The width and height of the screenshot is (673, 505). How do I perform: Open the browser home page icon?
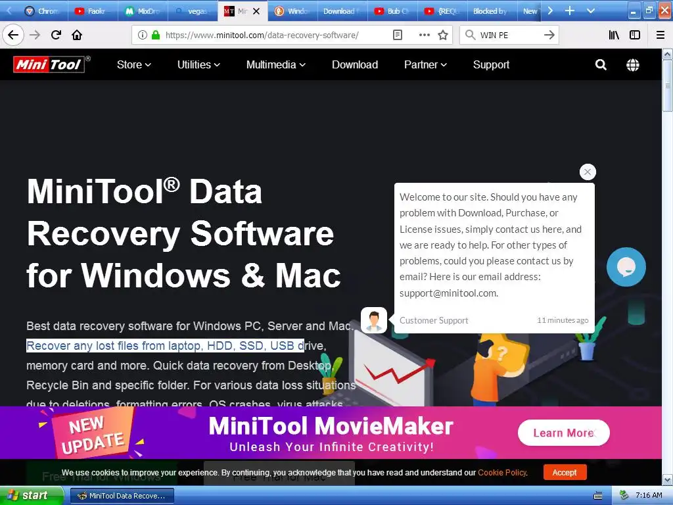click(77, 35)
